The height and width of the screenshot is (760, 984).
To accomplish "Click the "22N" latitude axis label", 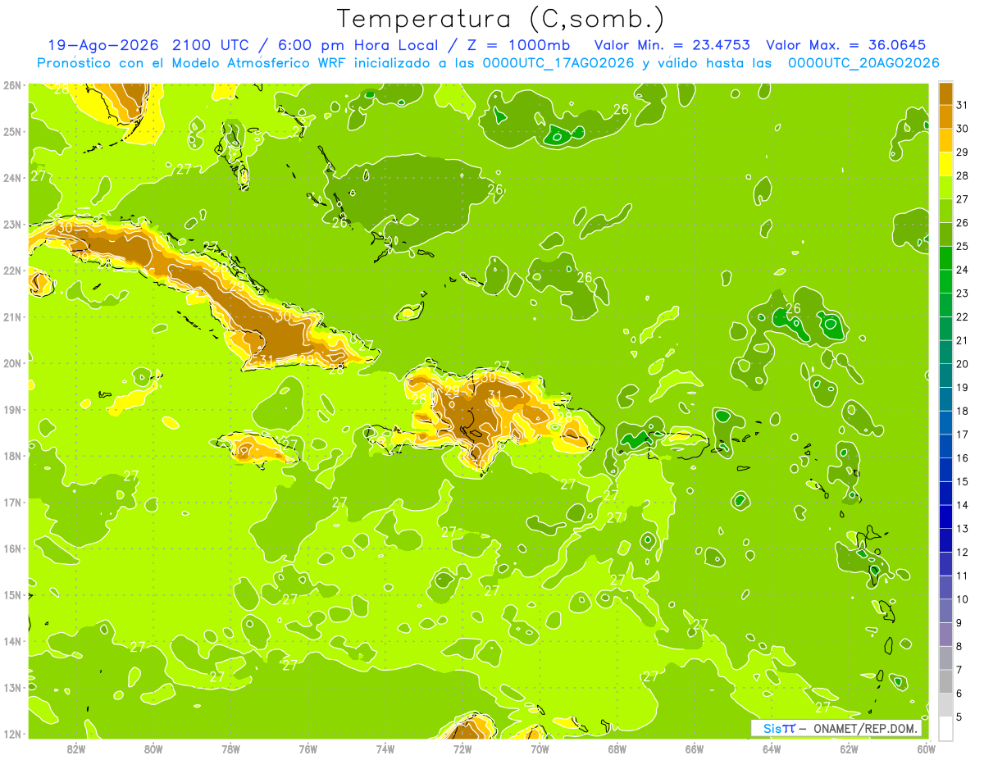I will pos(12,270).
